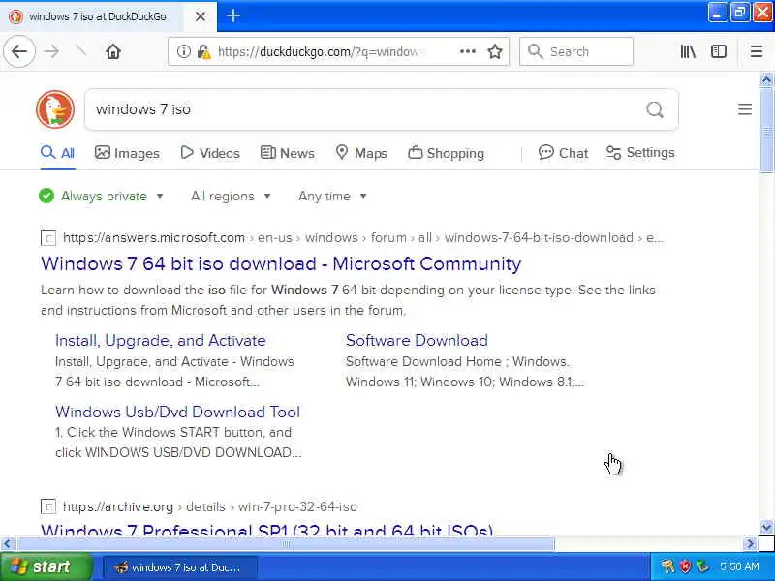Click the padlock warning icon in address bar

pyautogui.click(x=203, y=51)
